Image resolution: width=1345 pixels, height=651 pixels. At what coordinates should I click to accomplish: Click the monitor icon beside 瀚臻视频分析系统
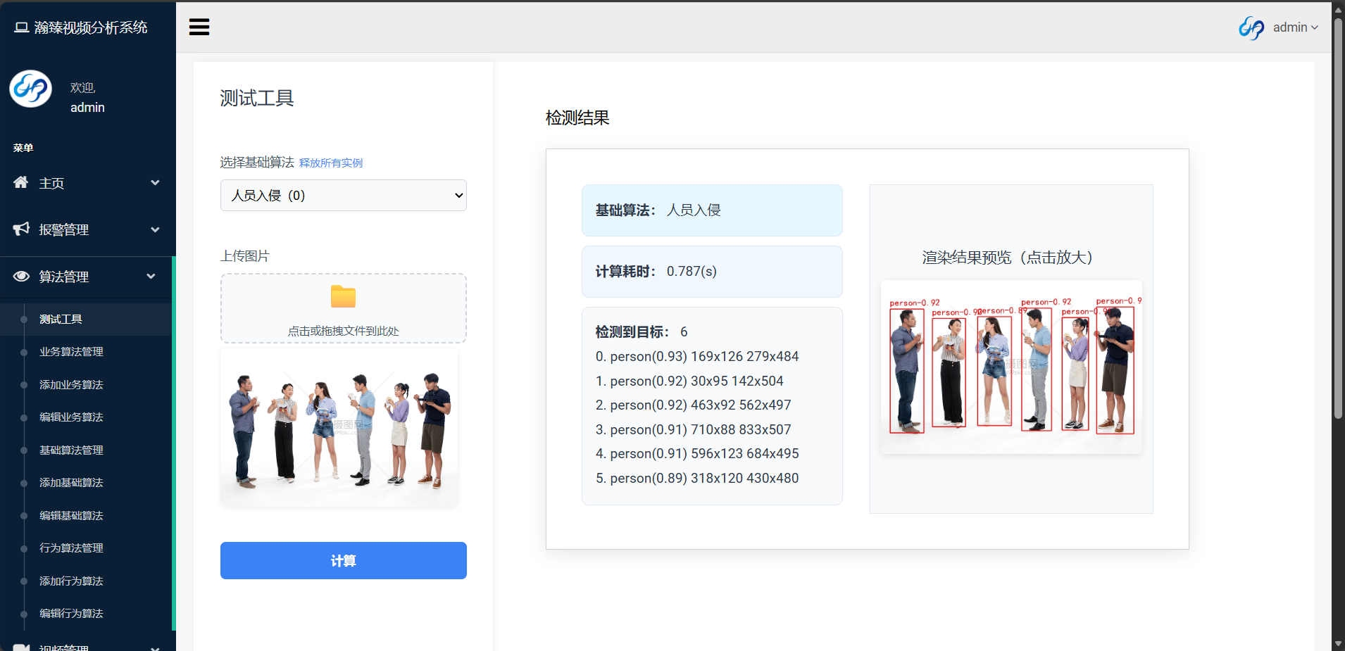(20, 25)
